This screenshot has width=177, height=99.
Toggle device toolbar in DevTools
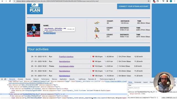click(5, 79)
